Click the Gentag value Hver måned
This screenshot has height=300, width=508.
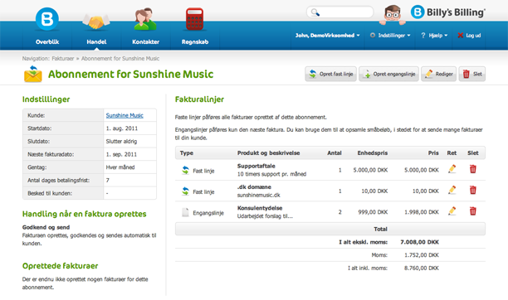point(120,167)
